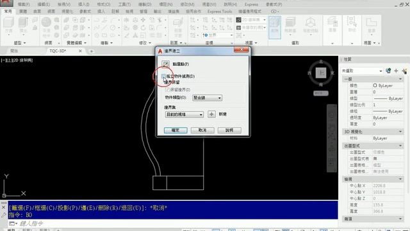Image resolution: width=410 pixels, height=231 pixels.
Task: Toggle retain boundaries (保留邊界) checkbox
Action: point(168,90)
